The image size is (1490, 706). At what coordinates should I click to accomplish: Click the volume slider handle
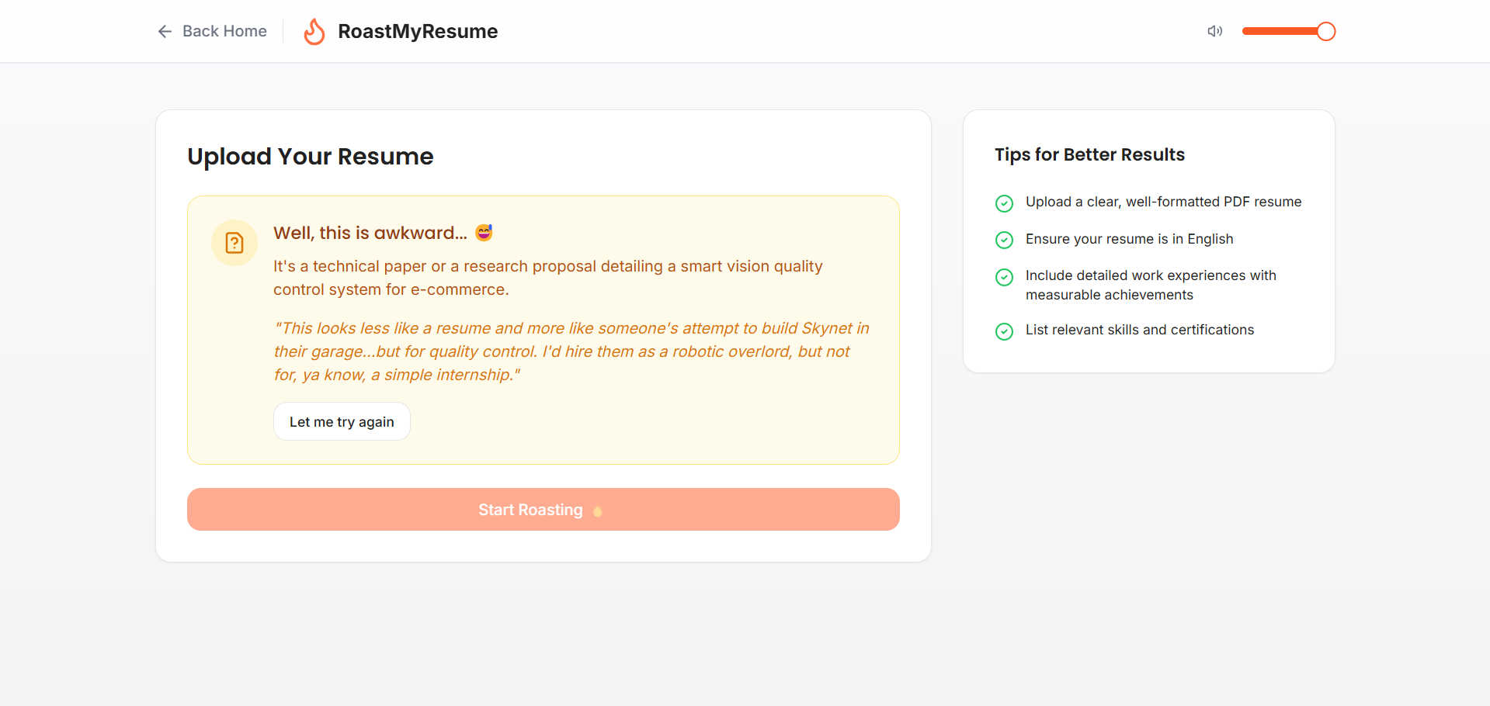point(1326,31)
